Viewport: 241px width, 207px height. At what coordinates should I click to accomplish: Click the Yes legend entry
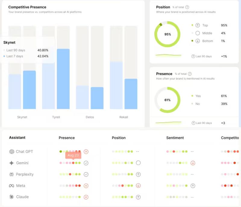pyautogui.click(x=198, y=96)
